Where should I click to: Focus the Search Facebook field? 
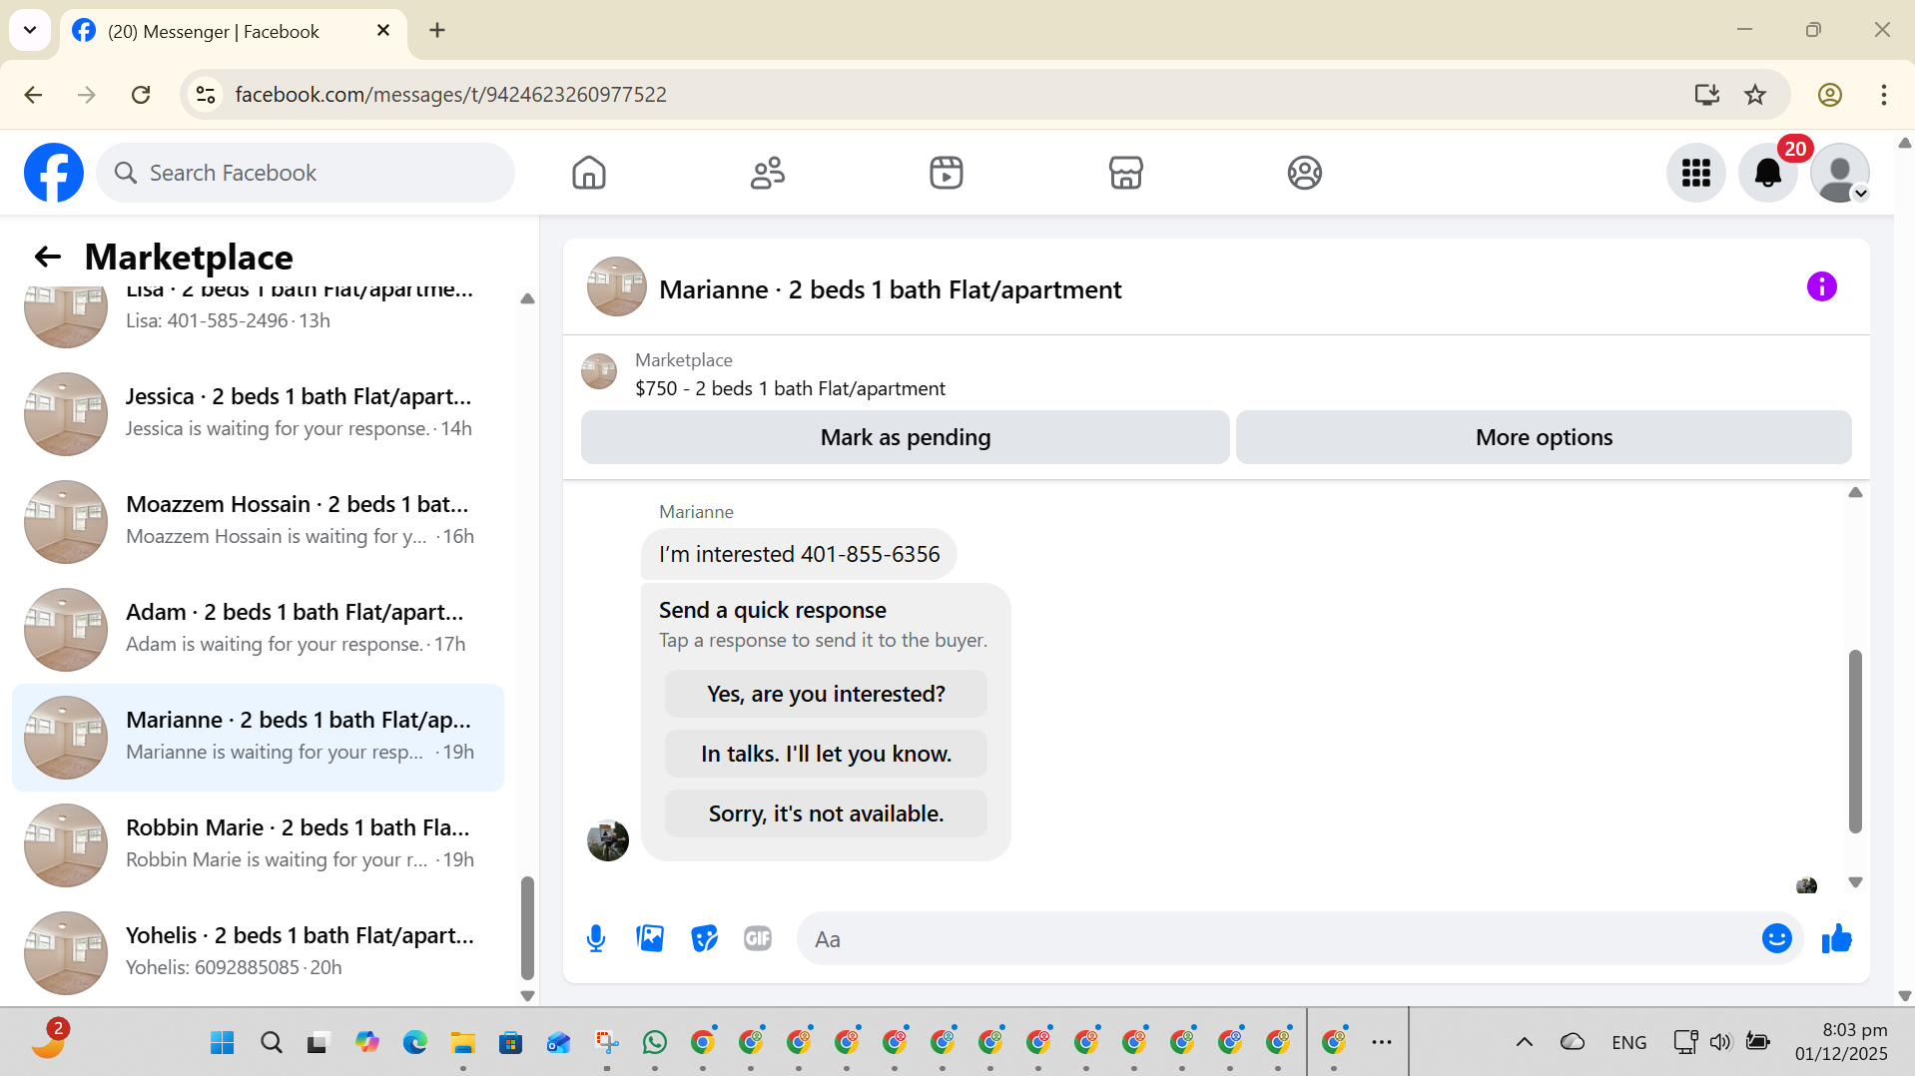click(306, 173)
